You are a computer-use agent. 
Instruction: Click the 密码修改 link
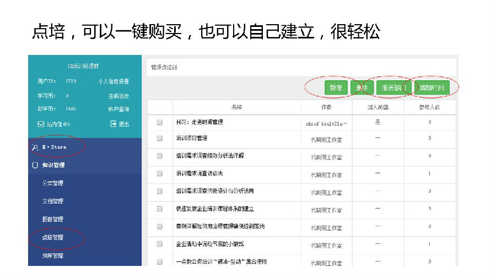click(x=118, y=96)
